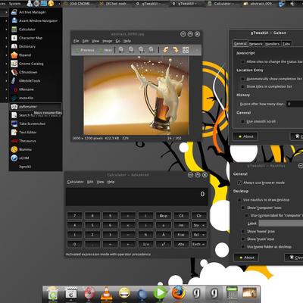Click the Label text field in Nautilus window
The height and width of the screenshot is (303, 303).
click(281, 223)
